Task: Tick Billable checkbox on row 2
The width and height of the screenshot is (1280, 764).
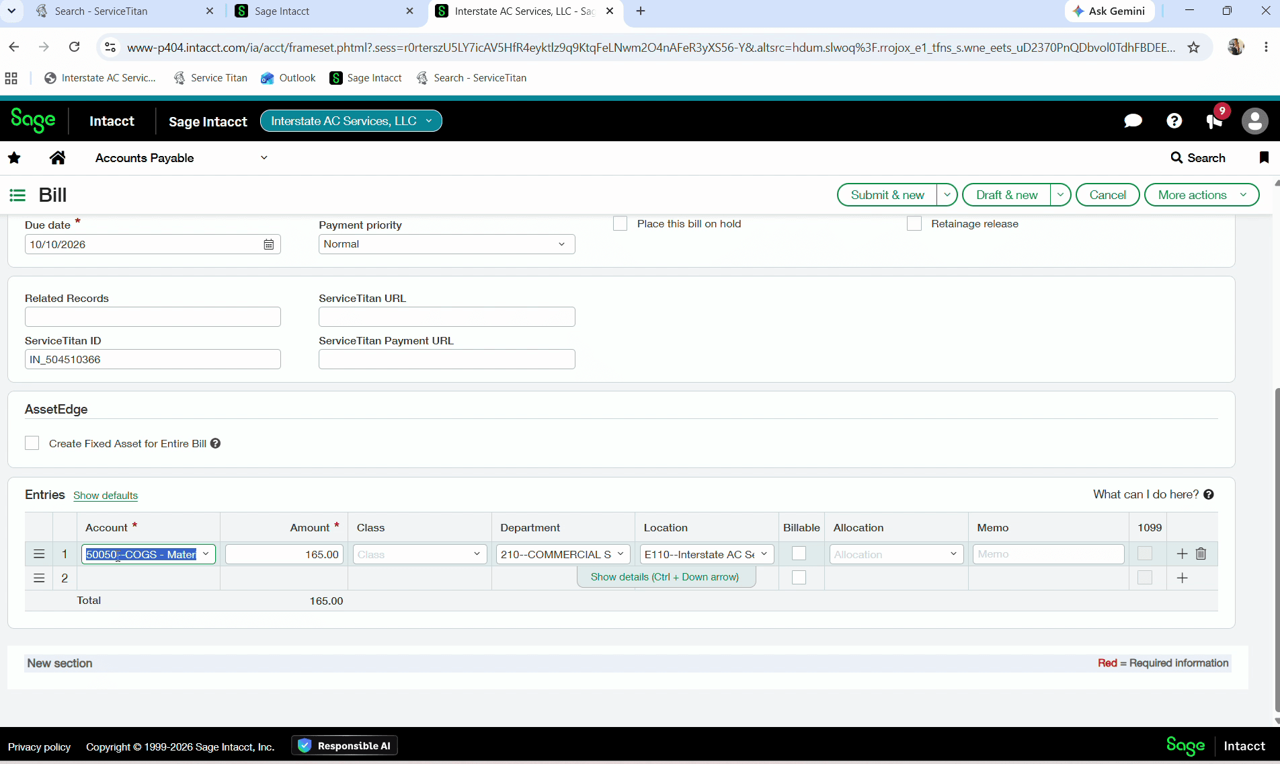Action: [x=799, y=578]
